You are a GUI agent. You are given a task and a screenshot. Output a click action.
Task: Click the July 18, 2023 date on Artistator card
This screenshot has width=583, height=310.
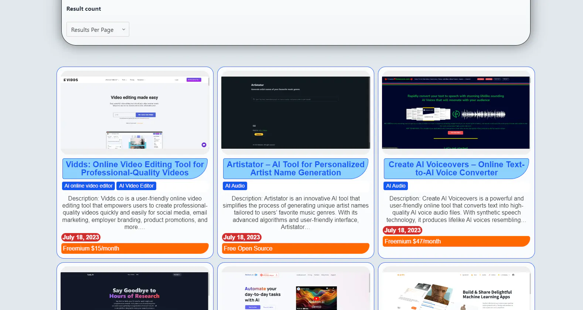click(242, 237)
